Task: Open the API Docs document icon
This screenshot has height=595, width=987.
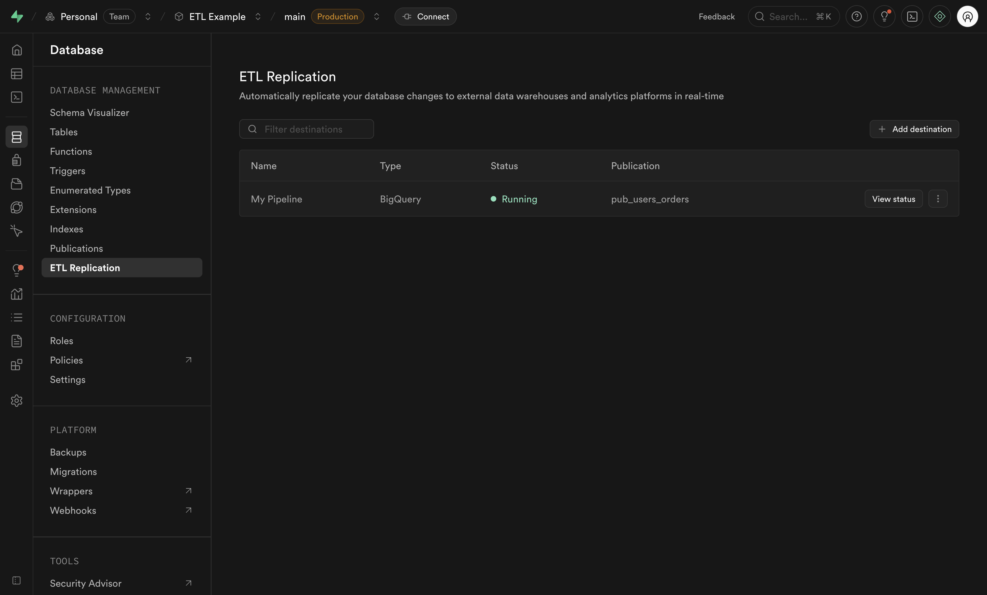Action: pos(16,341)
